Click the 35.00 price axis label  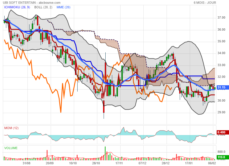tap(221, 41)
